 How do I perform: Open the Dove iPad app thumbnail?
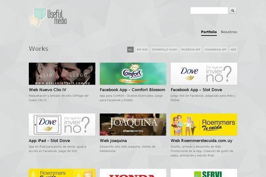pos(62,124)
